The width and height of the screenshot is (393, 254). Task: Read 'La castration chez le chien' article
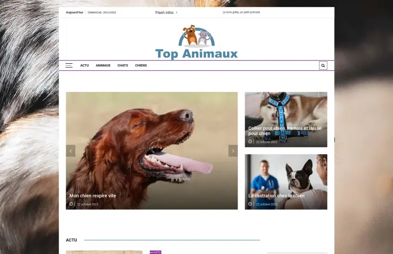[276, 196]
